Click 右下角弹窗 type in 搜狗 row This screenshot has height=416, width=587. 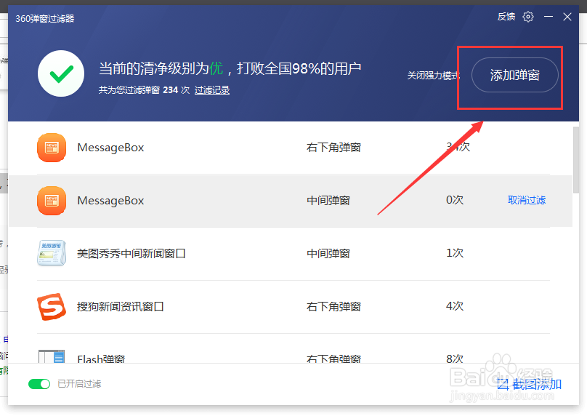(333, 307)
